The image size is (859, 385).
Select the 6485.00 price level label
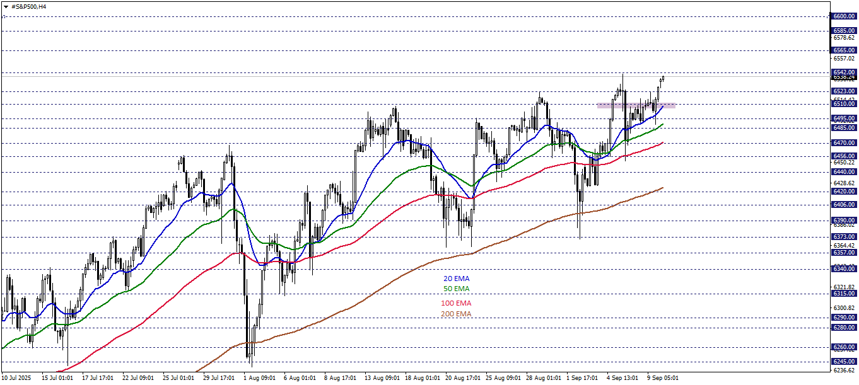844,128
